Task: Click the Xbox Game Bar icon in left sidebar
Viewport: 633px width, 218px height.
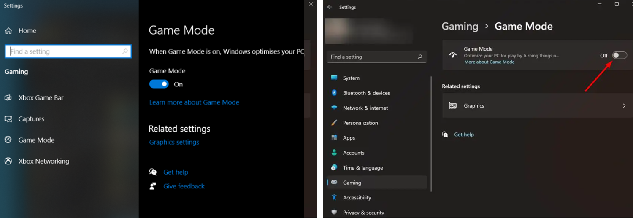Action: pyautogui.click(x=8, y=98)
